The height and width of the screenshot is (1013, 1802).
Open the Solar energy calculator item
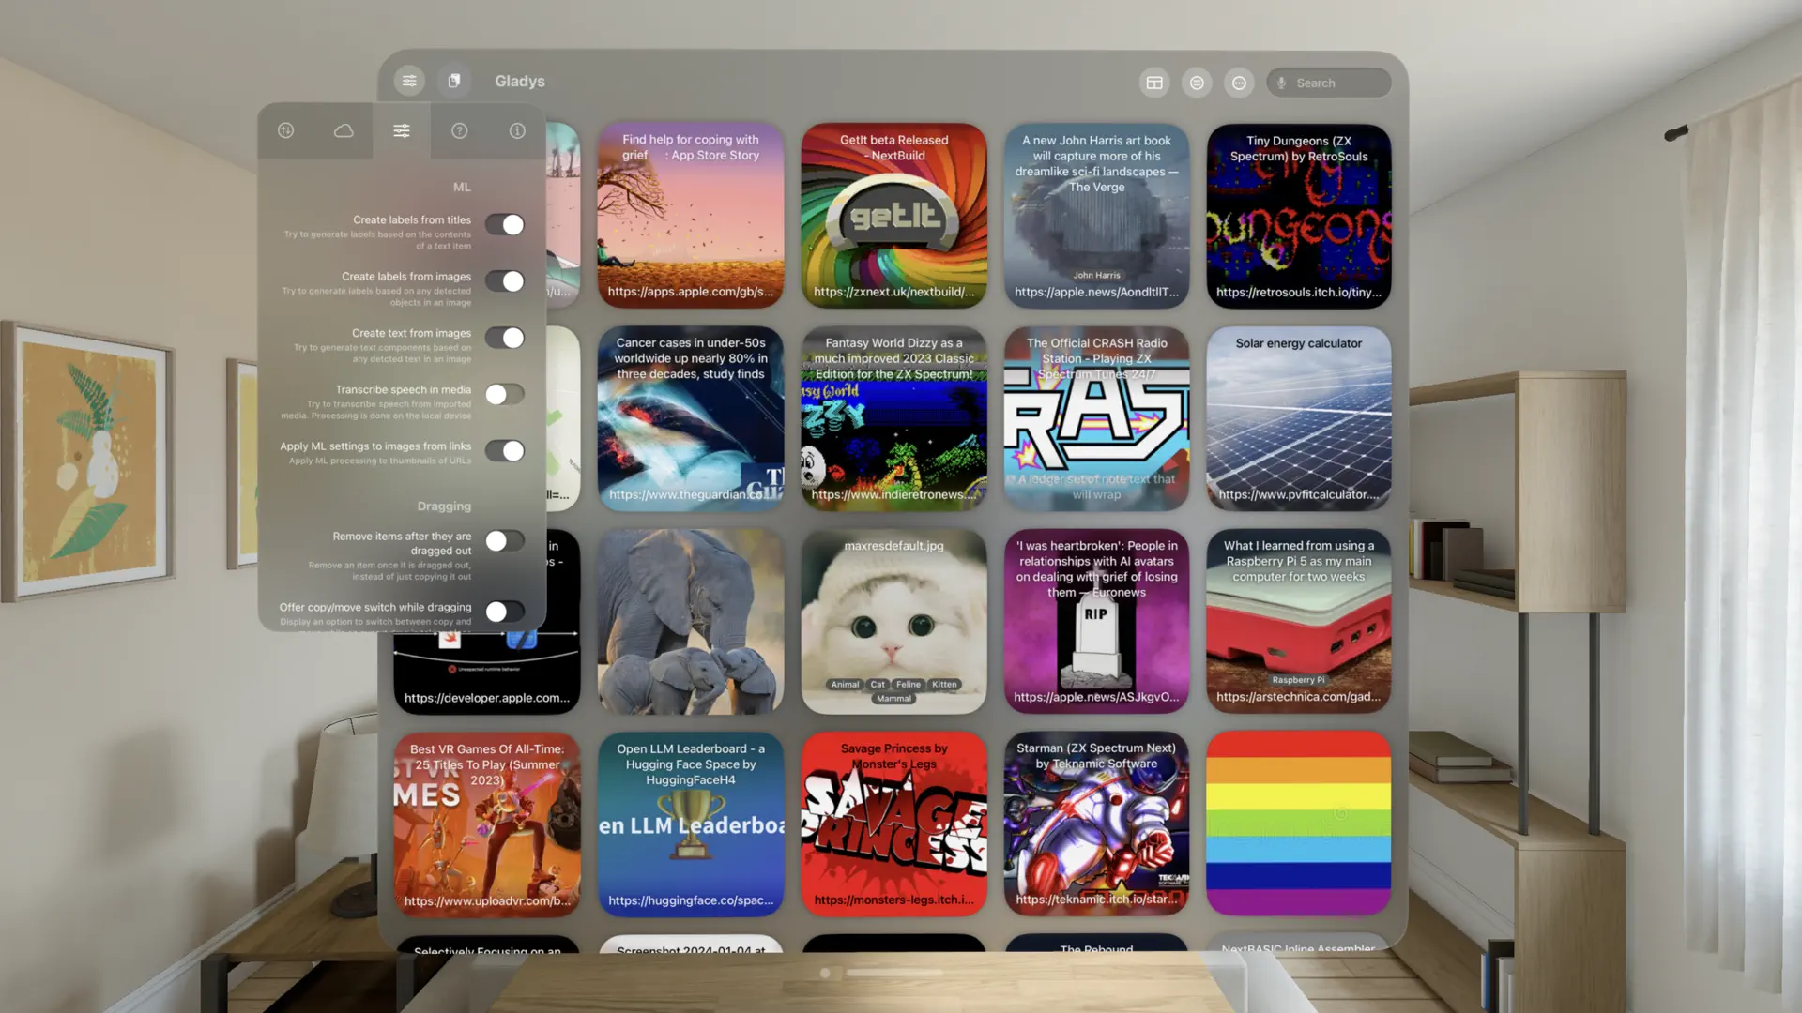point(1298,418)
